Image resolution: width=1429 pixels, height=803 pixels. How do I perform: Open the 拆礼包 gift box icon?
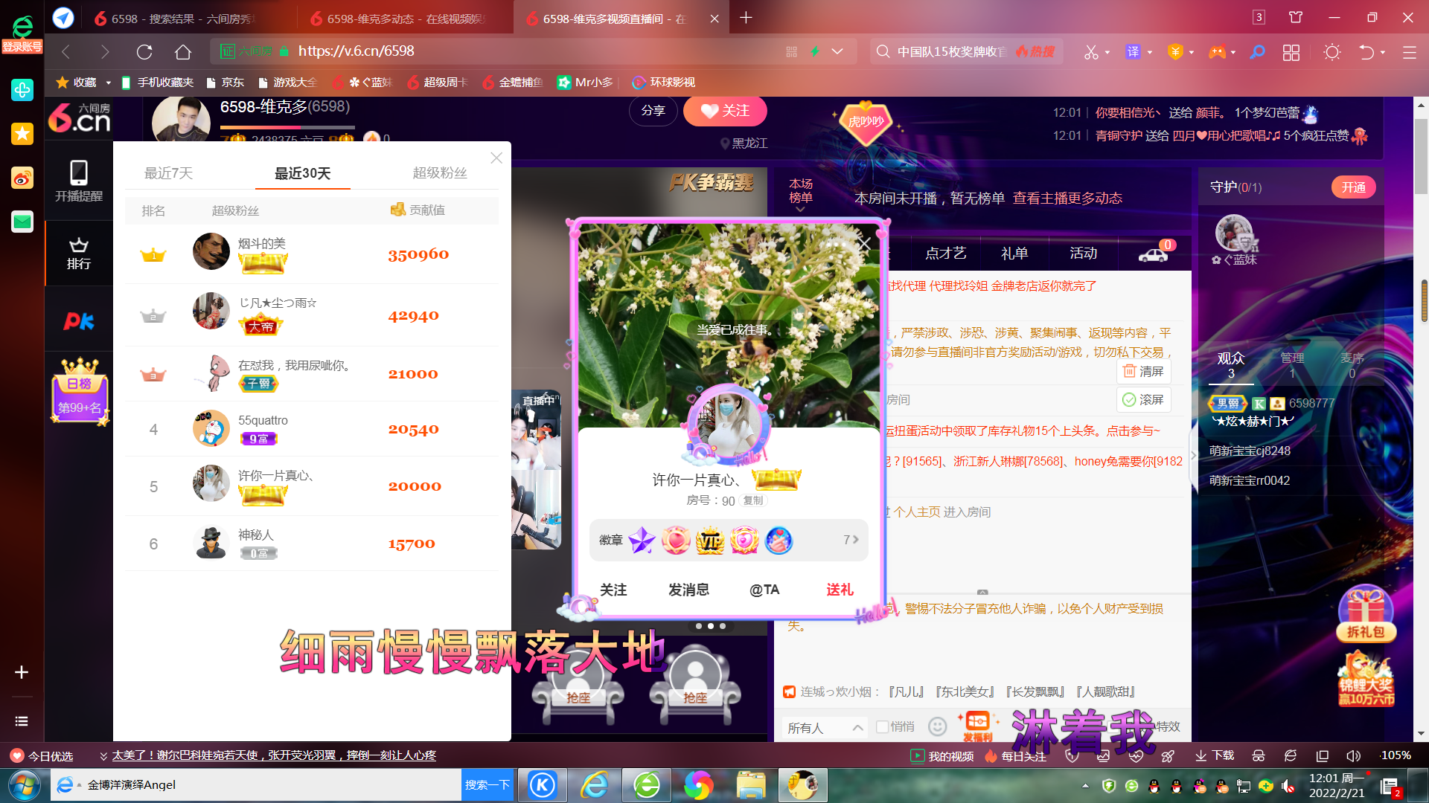click(x=1366, y=614)
